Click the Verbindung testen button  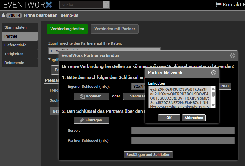pos(67,29)
